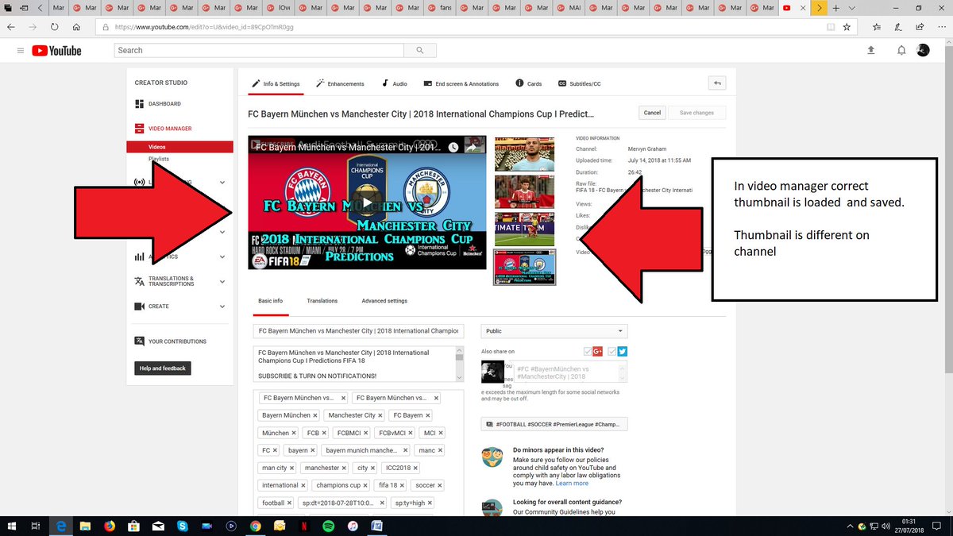Toggle the Twitter share checkbox
The height and width of the screenshot is (536, 953).
click(612, 352)
